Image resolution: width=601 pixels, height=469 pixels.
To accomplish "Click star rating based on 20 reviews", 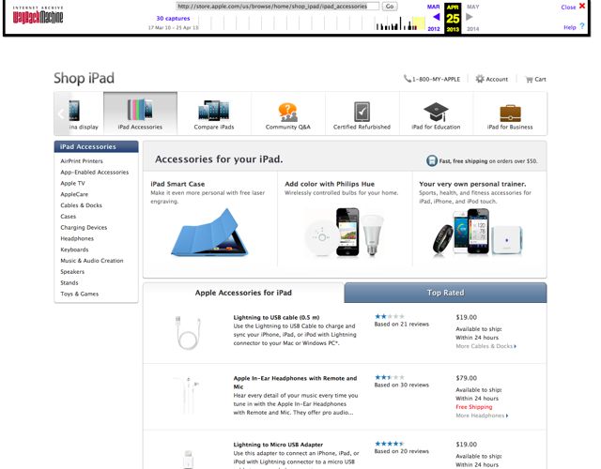I will pos(390,444).
